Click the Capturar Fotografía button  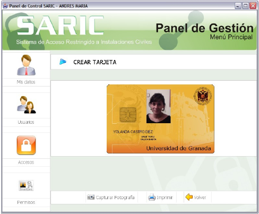(x=111, y=197)
